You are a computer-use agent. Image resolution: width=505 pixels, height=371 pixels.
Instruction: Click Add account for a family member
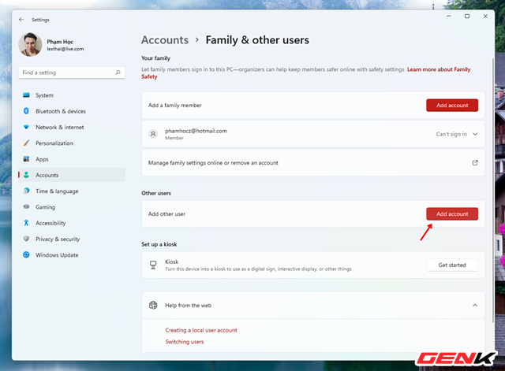452,106
